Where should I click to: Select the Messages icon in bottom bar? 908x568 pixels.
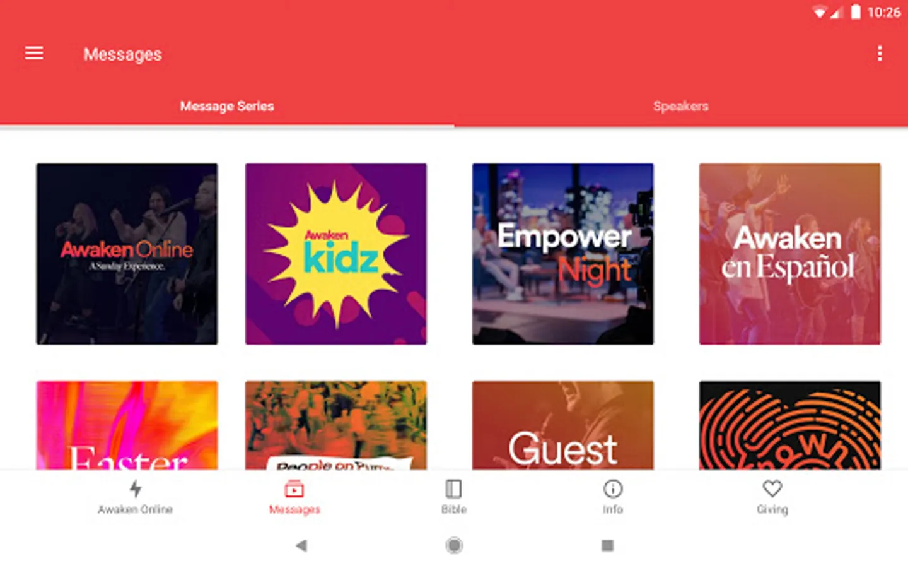tap(294, 488)
